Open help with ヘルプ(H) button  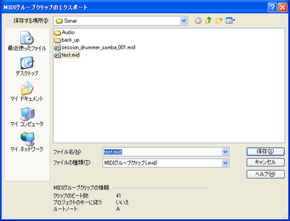coord(266,174)
